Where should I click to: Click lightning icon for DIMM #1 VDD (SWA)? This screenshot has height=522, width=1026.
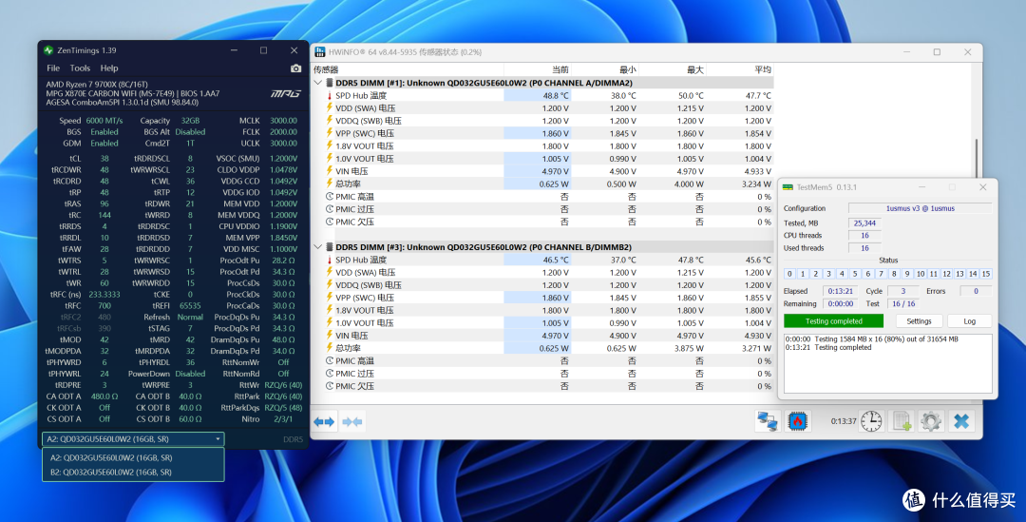329,108
